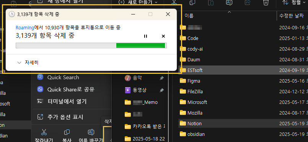308x142 pixels.
Task: Click the 추가 옵션 표시 icon
Action: pyautogui.click(x=40, y=117)
